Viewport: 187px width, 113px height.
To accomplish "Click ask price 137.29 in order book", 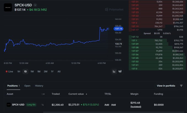I will click(135, 5).
